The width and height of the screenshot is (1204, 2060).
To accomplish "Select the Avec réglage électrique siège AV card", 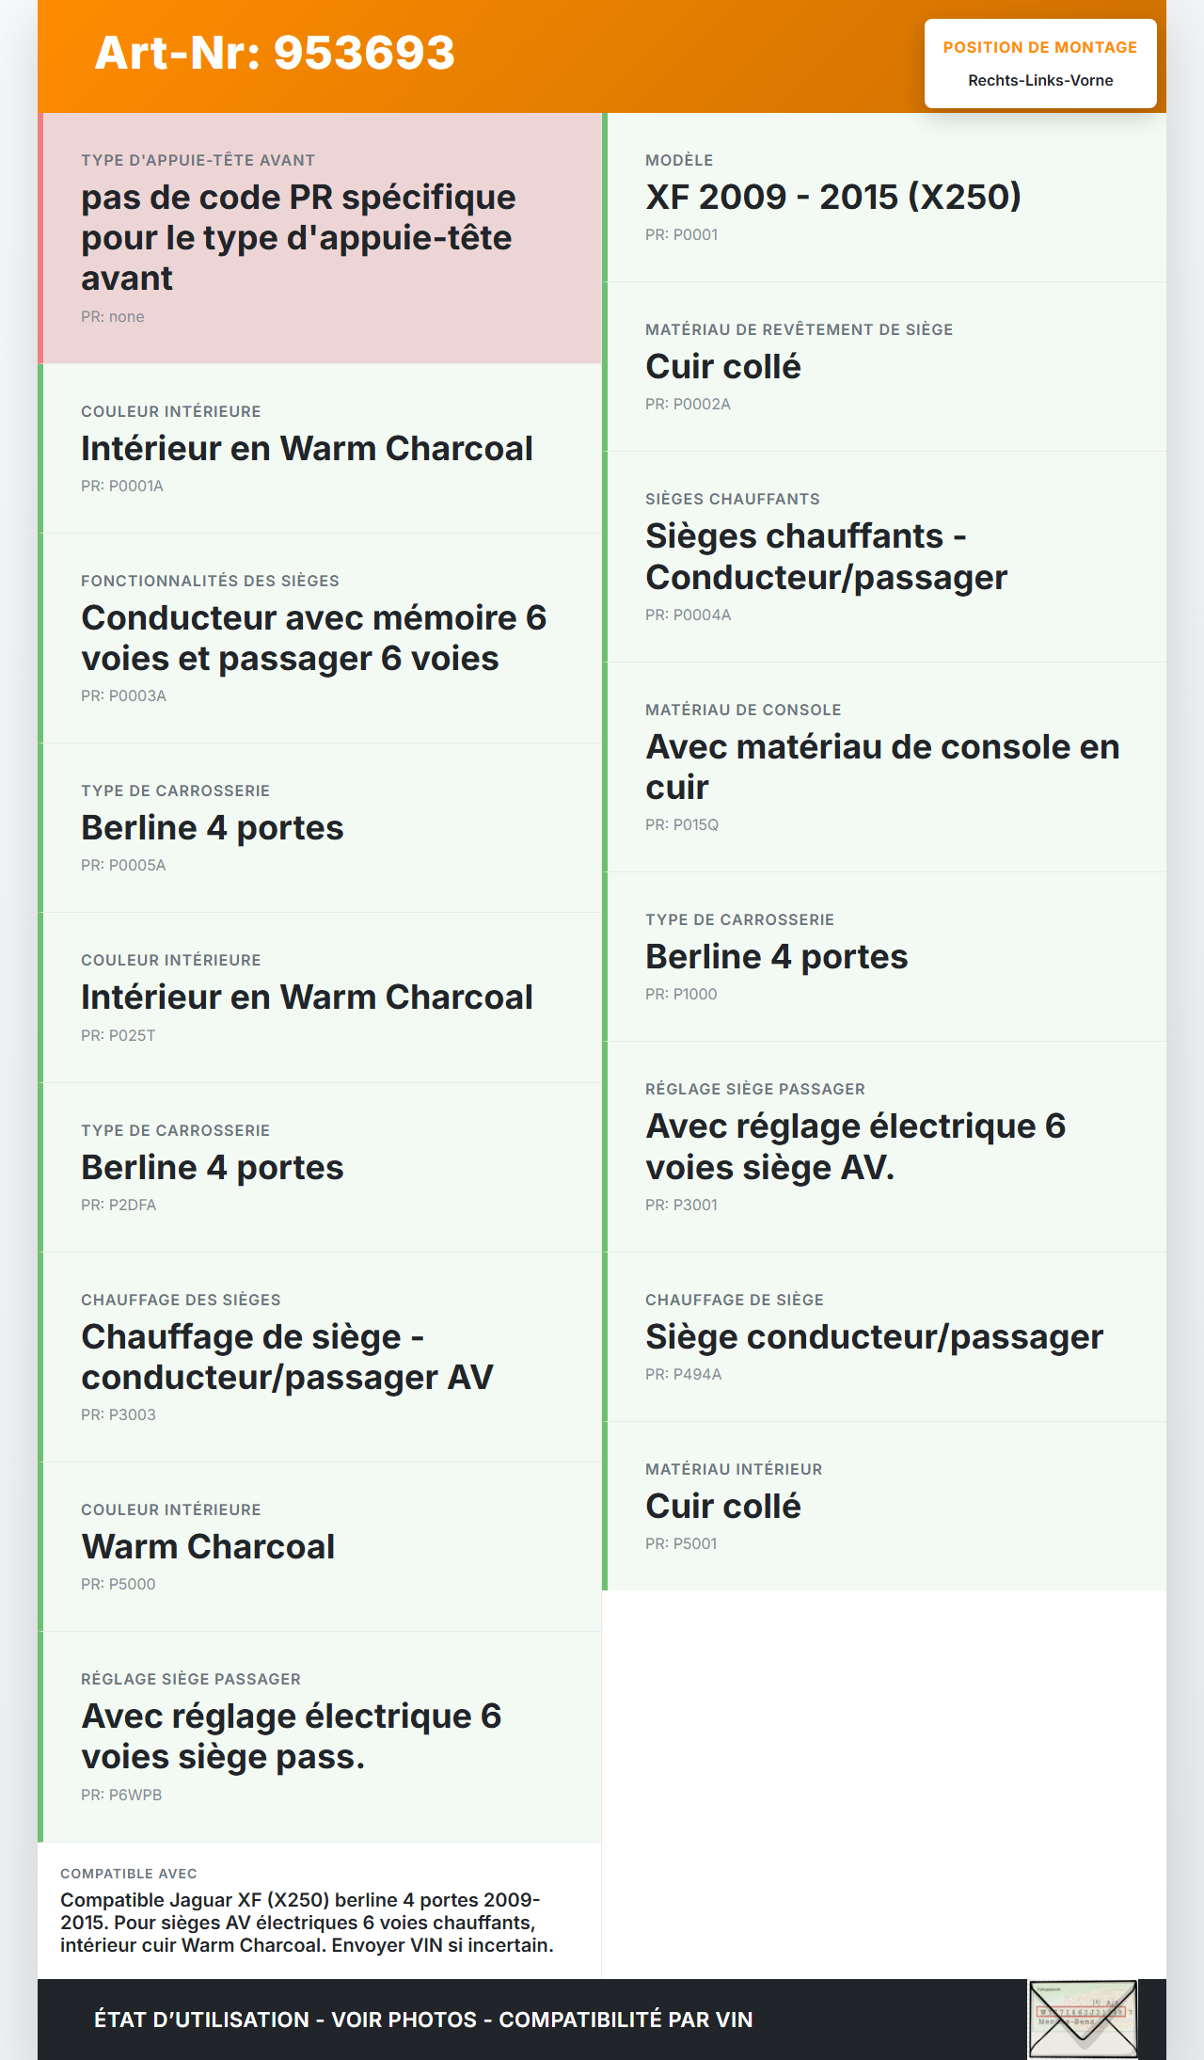I will click(885, 1146).
